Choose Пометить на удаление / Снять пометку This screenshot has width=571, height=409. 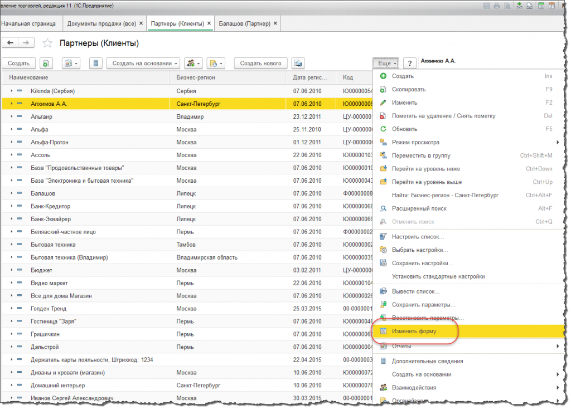click(x=468, y=116)
